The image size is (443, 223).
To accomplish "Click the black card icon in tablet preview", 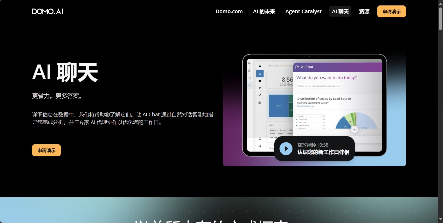I will (260, 81).
